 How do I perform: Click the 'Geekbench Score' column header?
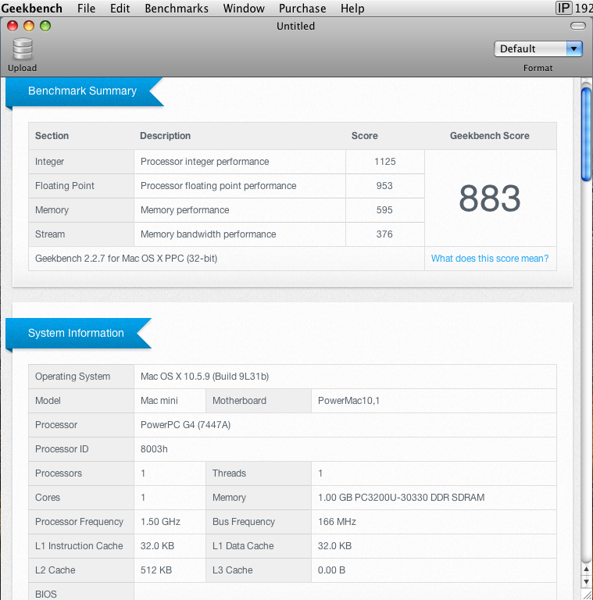pyautogui.click(x=490, y=136)
